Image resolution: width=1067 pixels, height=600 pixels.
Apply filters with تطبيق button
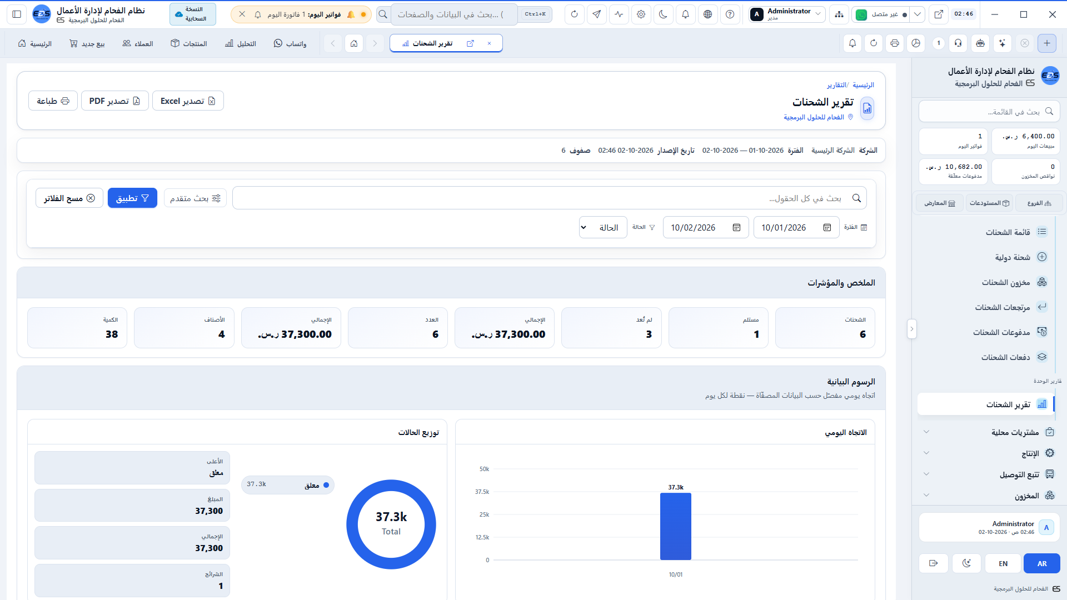point(132,198)
